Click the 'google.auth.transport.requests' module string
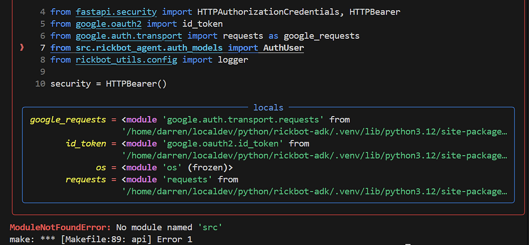 pyautogui.click(x=243, y=120)
